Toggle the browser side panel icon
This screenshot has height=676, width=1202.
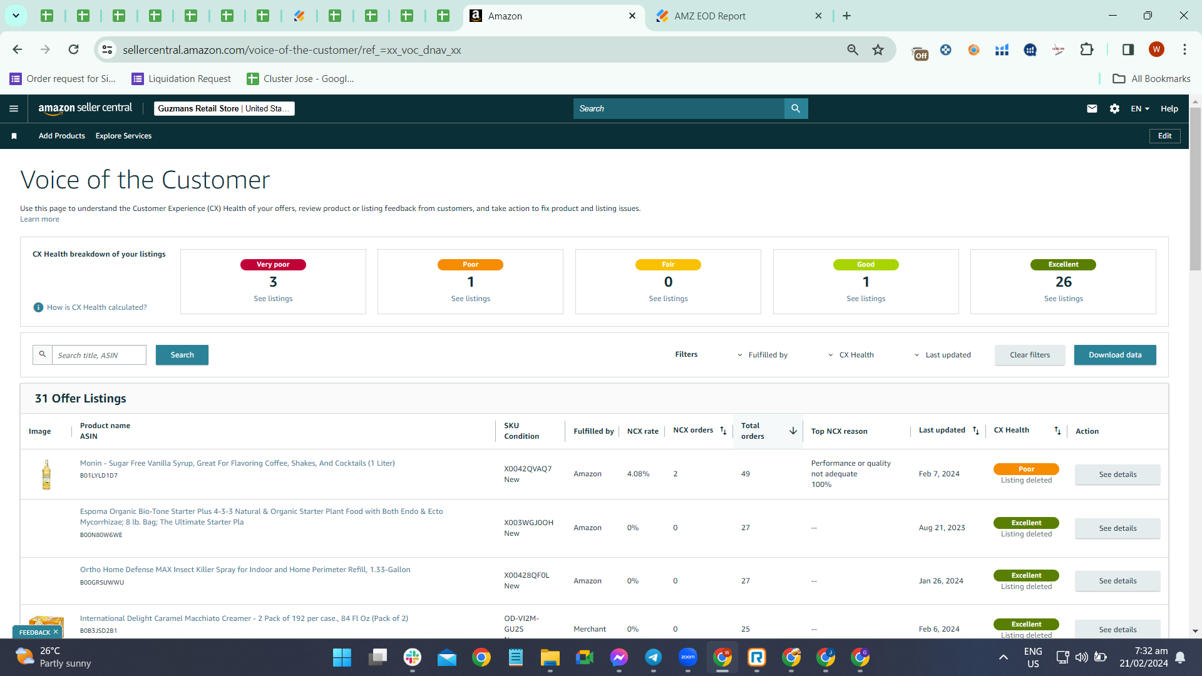pos(1128,49)
